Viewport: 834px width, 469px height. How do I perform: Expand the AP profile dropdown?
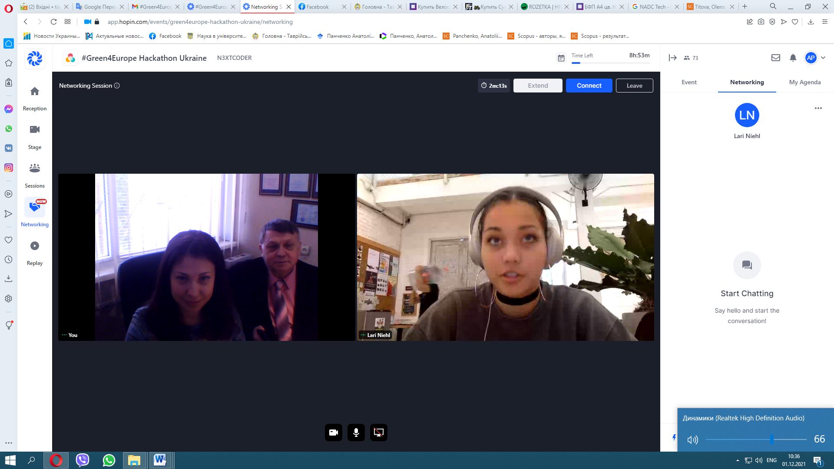[x=823, y=58]
